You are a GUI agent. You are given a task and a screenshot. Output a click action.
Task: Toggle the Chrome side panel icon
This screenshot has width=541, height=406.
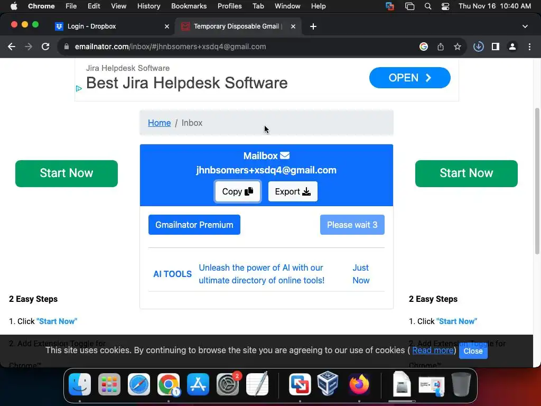click(x=496, y=47)
